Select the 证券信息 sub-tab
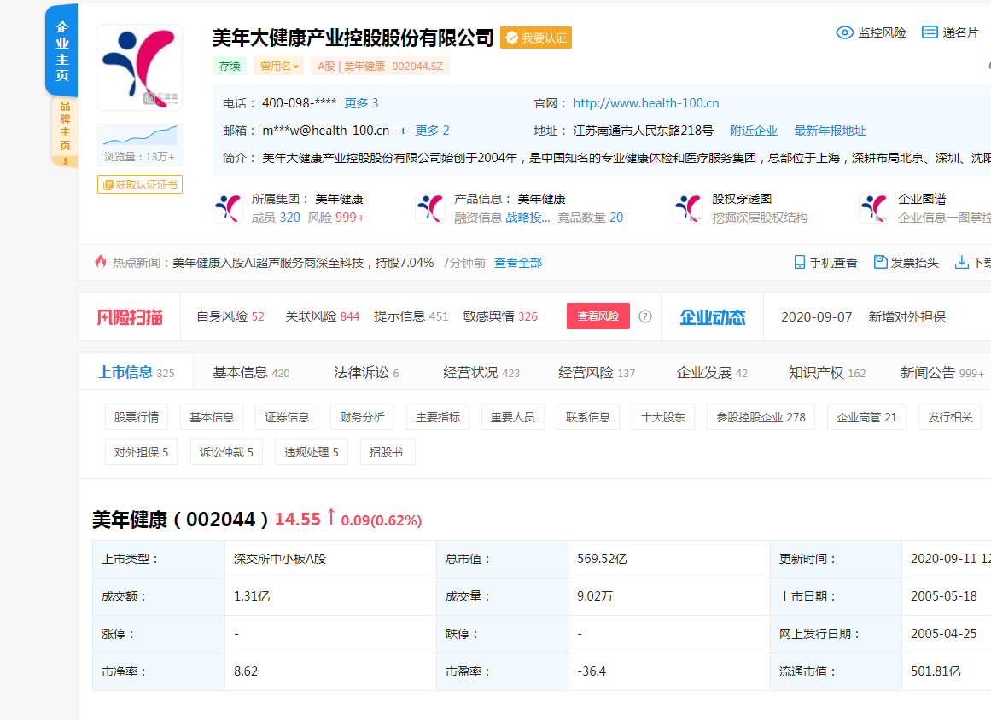 287,417
